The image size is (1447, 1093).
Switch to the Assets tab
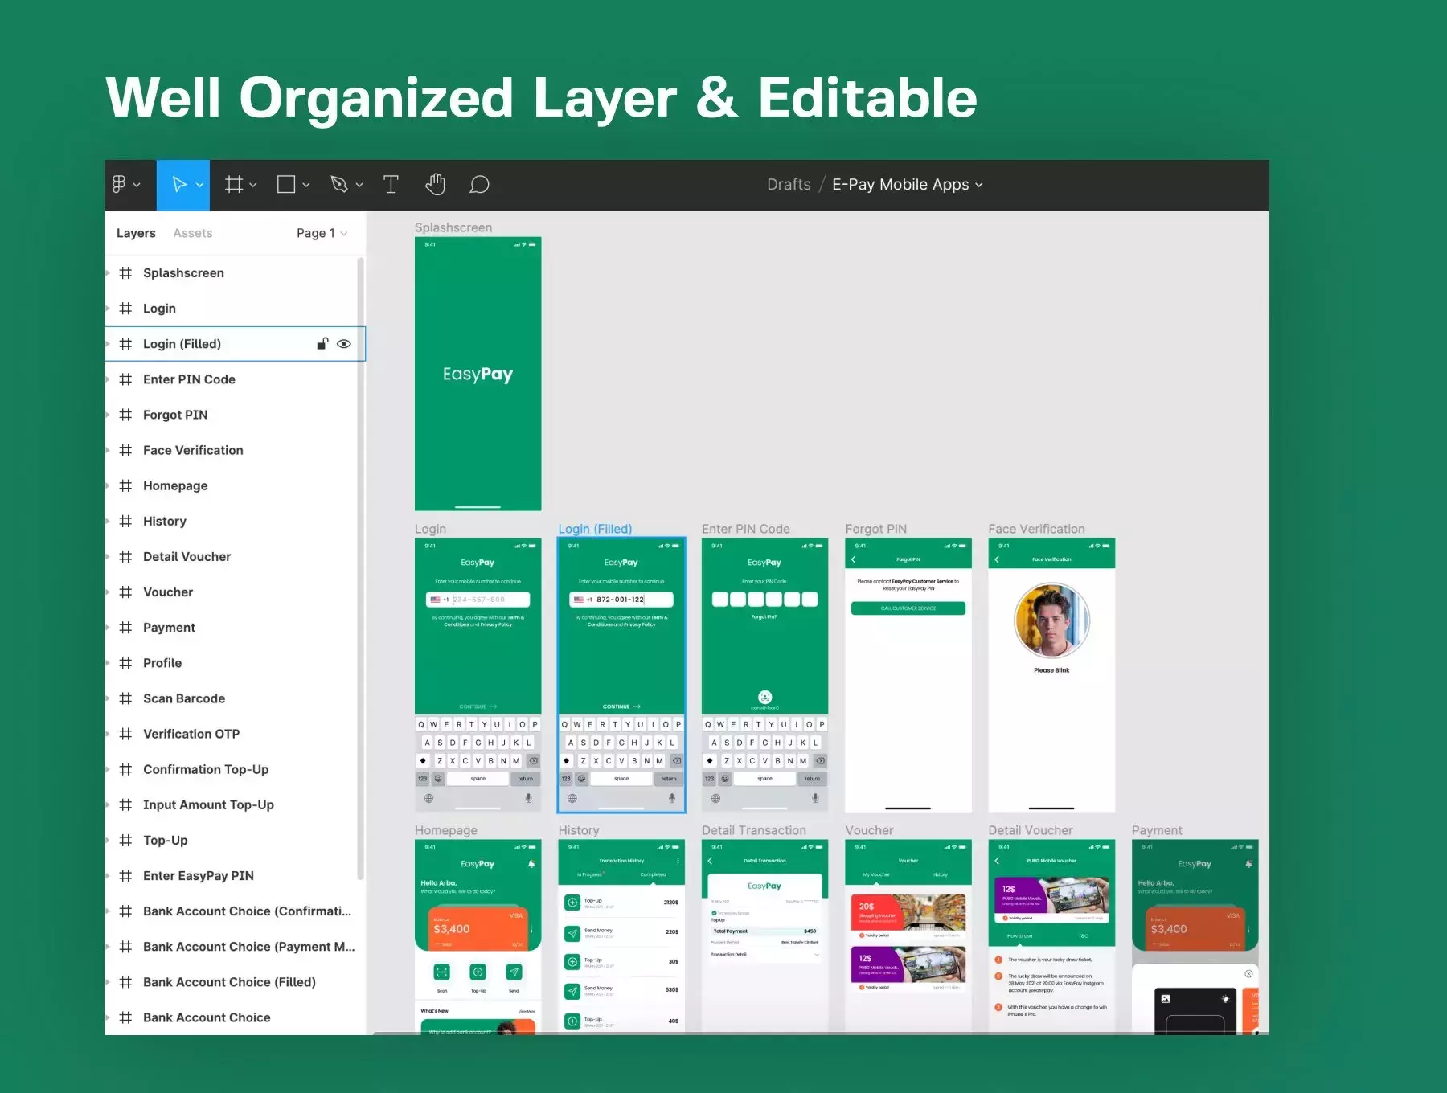pos(193,233)
